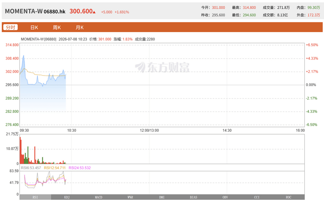Click the -6.50% right axis label
Screen dimensions: 324x202
312,125
